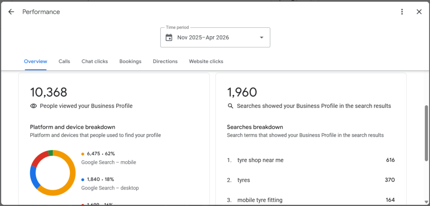
Task: Select the Overview tab
Action: (35, 61)
